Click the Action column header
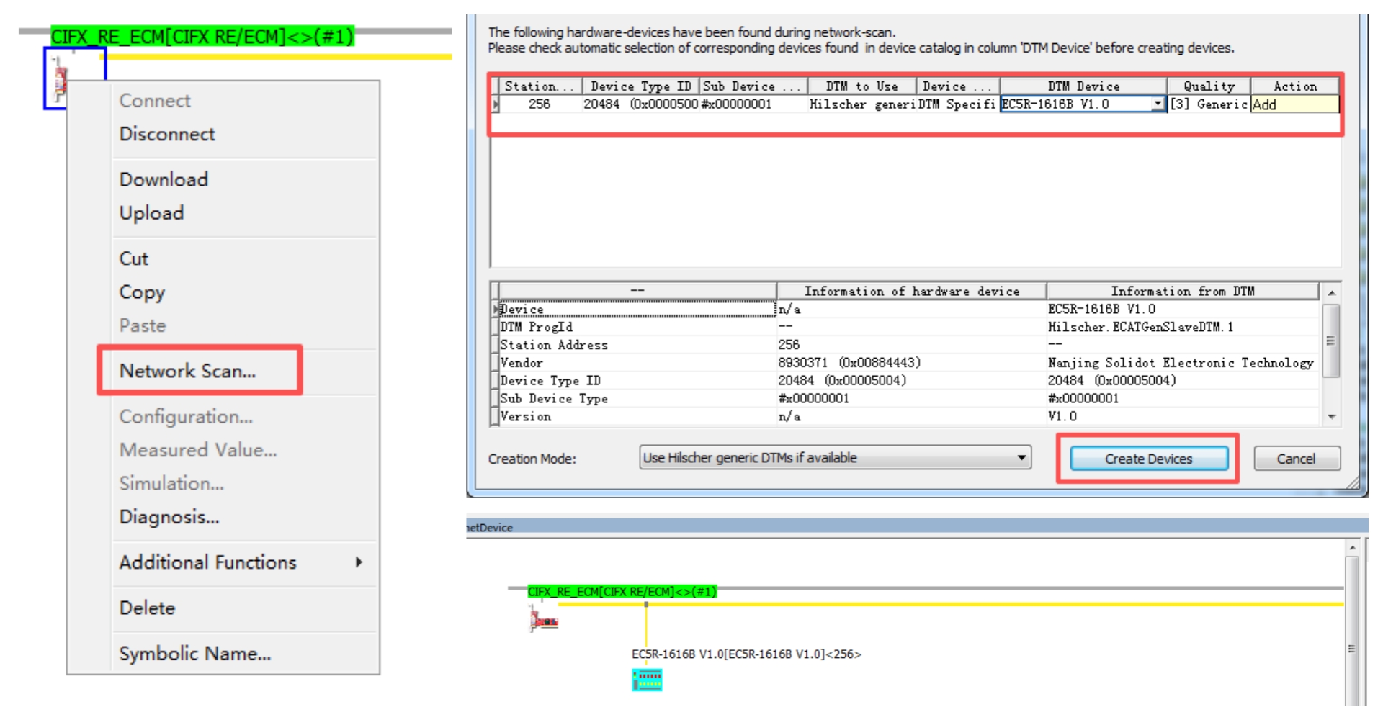1383x720 pixels. (1294, 86)
